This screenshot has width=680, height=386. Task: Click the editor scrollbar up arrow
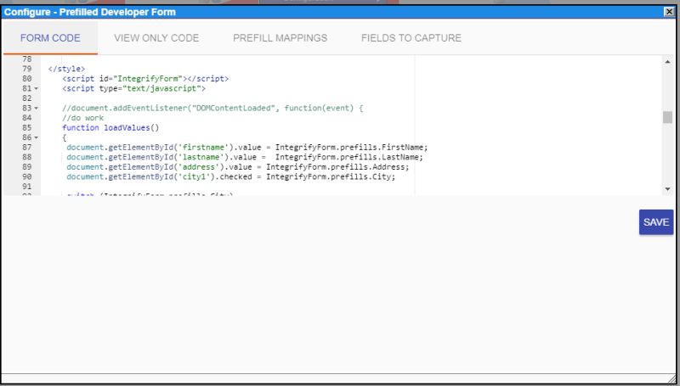pyautogui.click(x=667, y=62)
